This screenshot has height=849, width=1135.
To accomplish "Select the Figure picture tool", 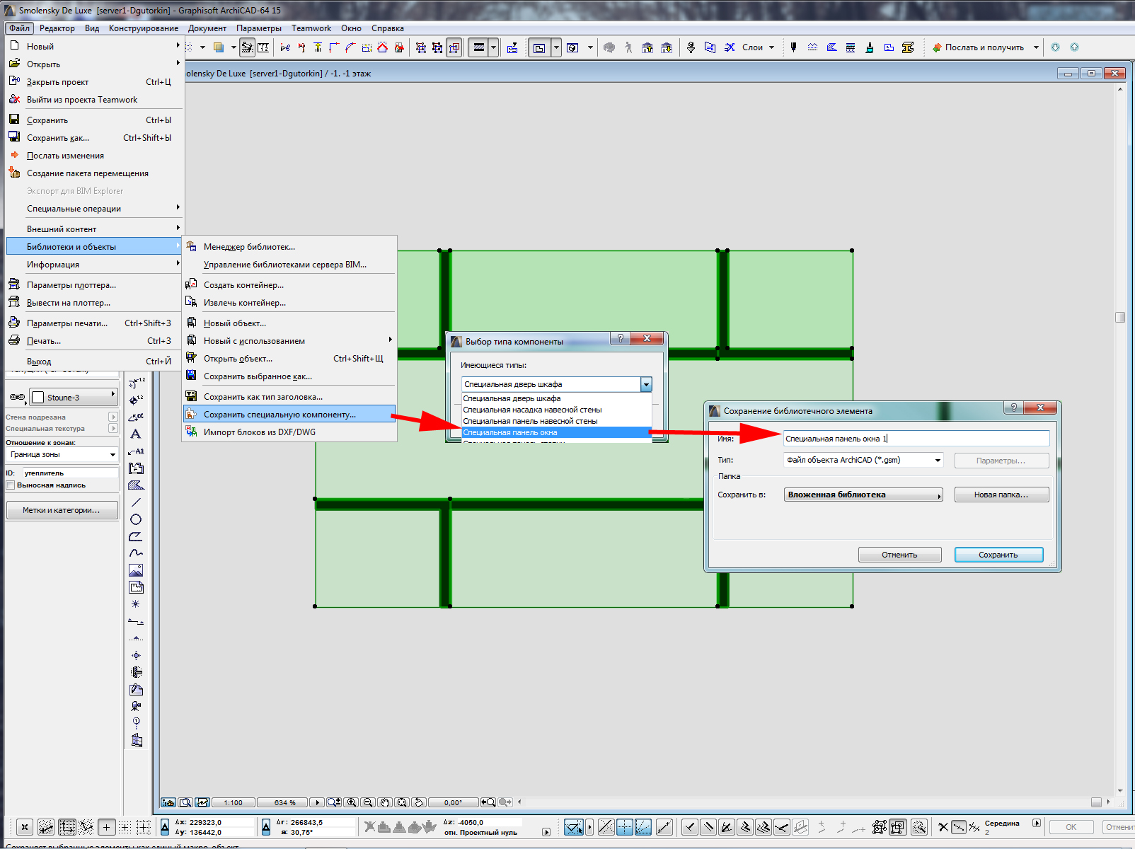I will 136,570.
